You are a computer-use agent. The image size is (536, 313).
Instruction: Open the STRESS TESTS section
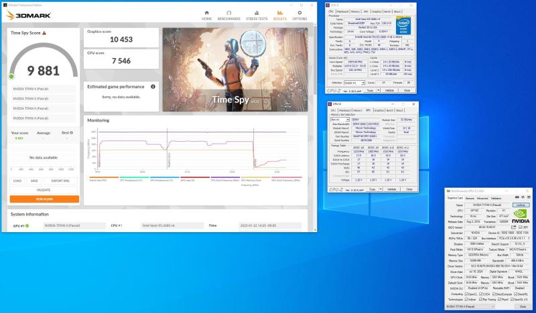point(256,15)
